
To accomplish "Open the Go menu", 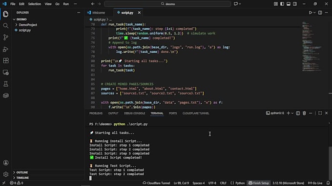I will (58, 4).
